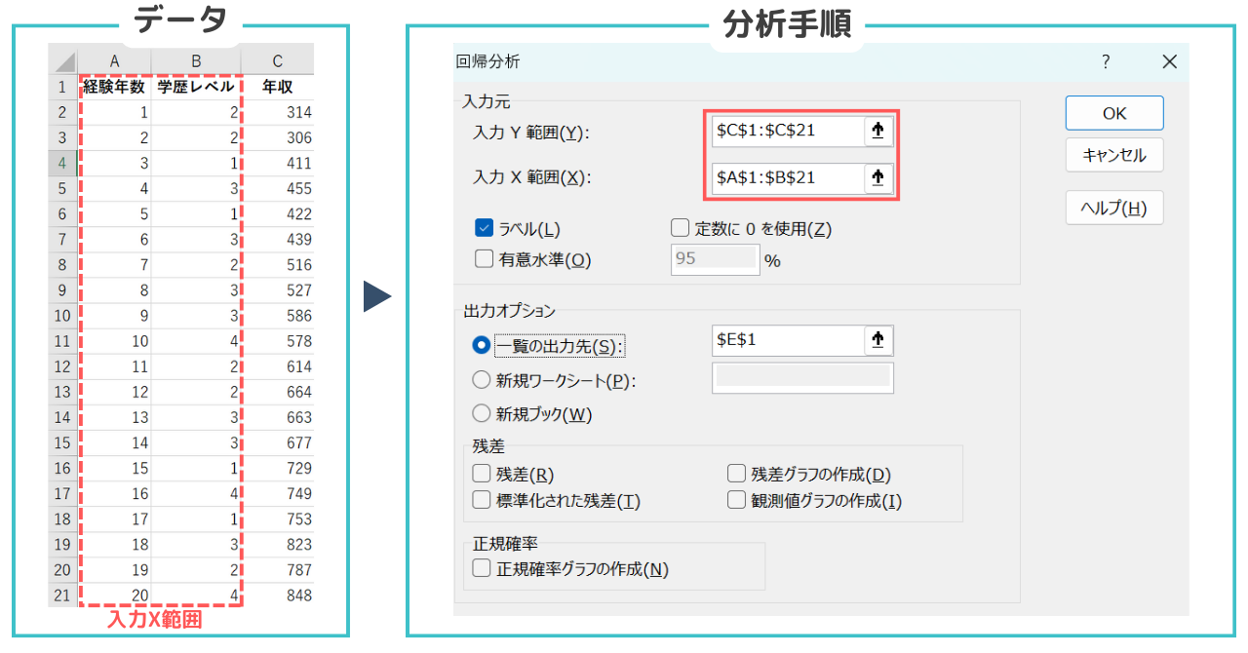Select the 一覧の出力先(S) radio button

(x=481, y=345)
